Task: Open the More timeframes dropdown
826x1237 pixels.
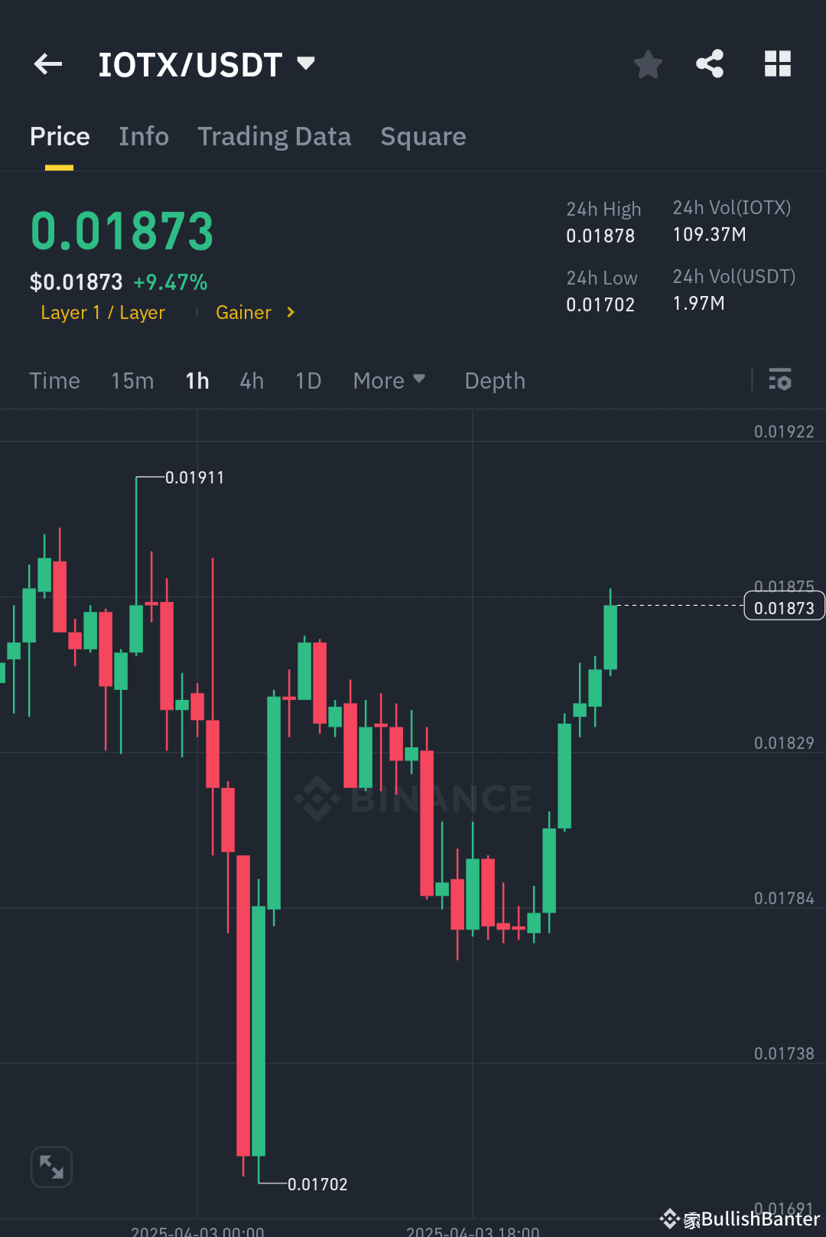Action: 389,380
